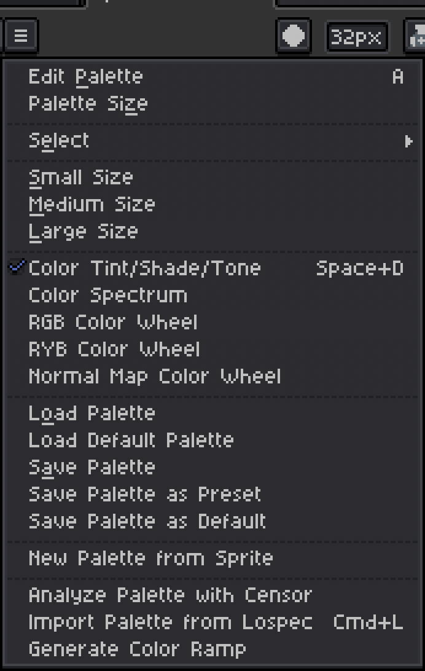The width and height of the screenshot is (425, 671).
Task: Choose Load Default Palette
Action: click(212, 441)
